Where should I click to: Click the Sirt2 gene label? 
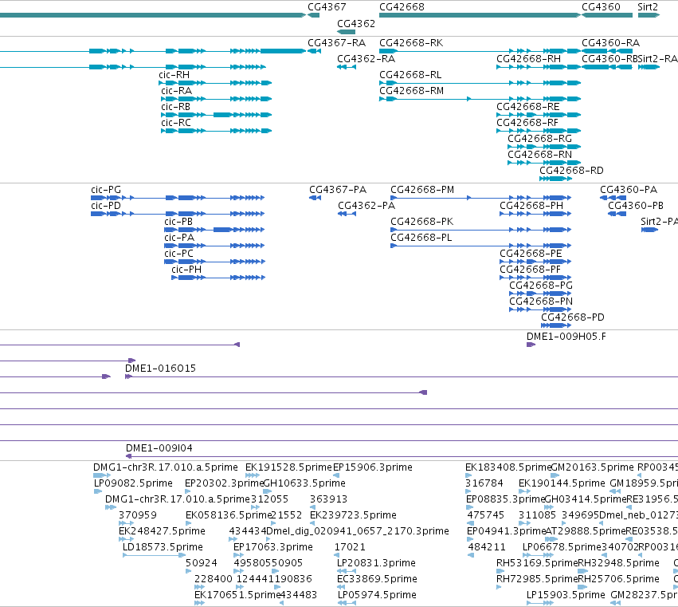(647, 7)
